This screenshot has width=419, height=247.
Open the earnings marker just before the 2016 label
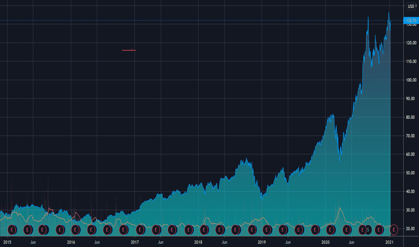pyautogui.click(x=60, y=229)
